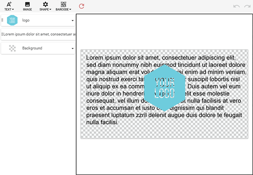Click the redo arrow icon

click(246, 7)
